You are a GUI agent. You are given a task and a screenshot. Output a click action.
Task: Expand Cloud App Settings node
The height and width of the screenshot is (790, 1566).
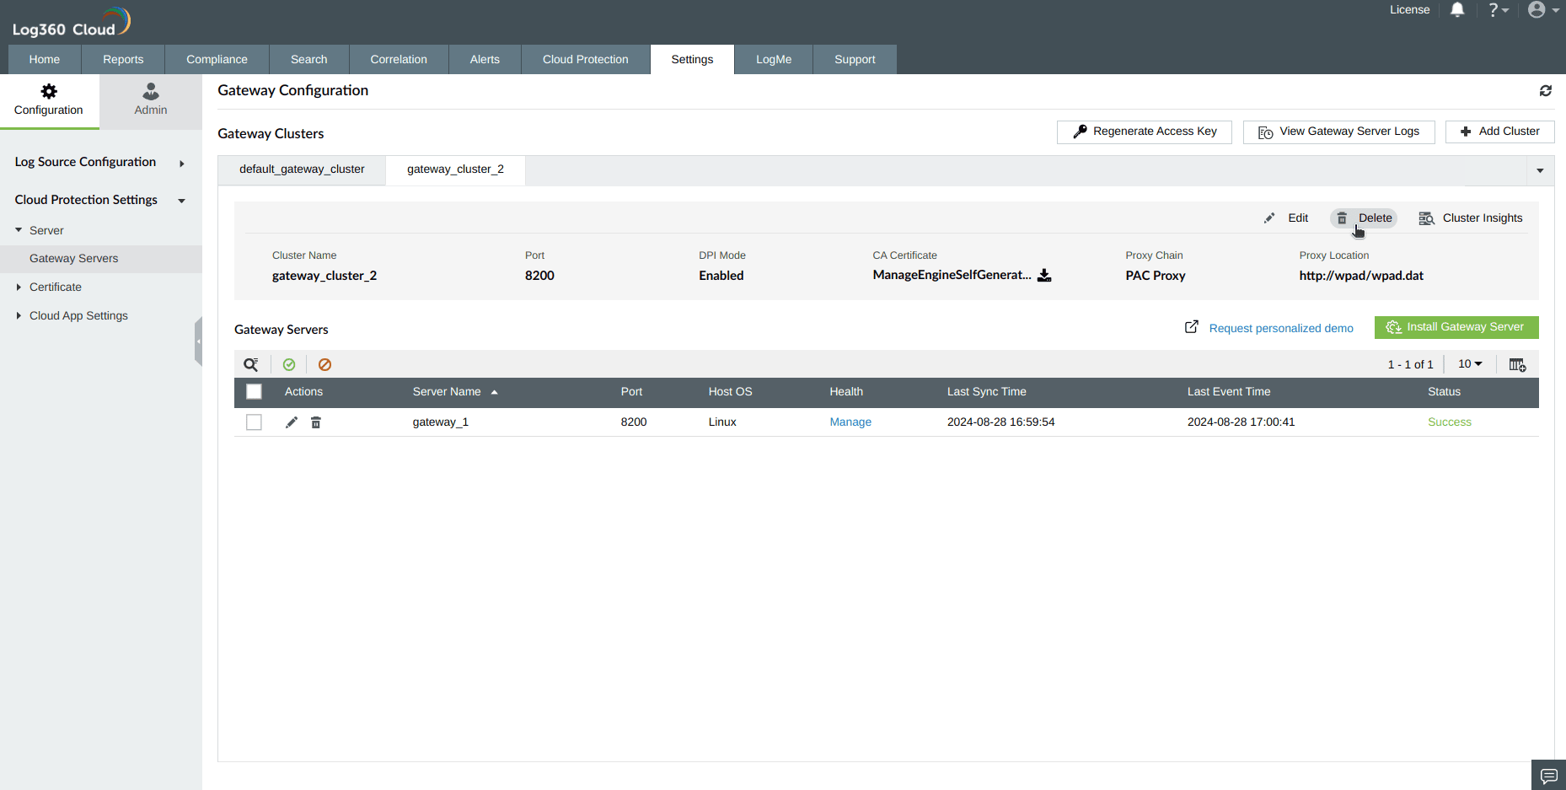coord(19,316)
